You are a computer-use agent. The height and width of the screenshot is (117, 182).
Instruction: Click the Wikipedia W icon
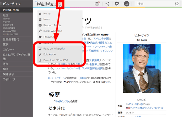click(x=40, y=49)
